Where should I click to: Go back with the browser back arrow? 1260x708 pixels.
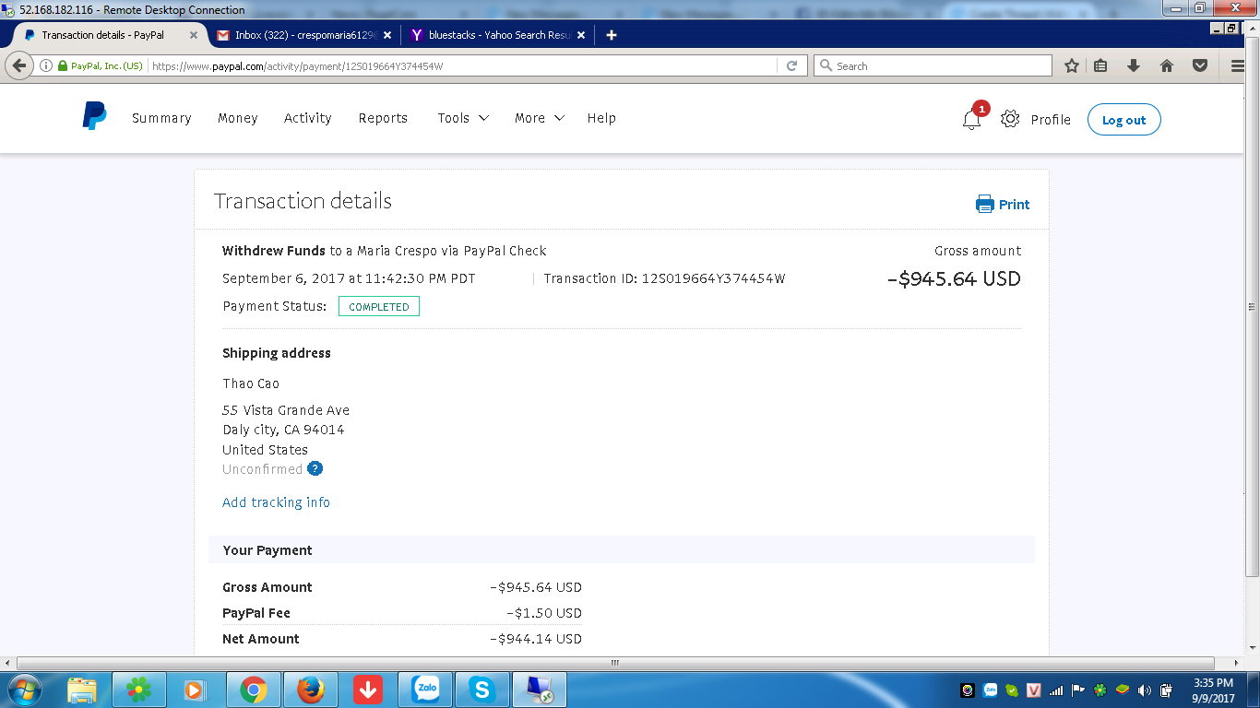[19, 65]
